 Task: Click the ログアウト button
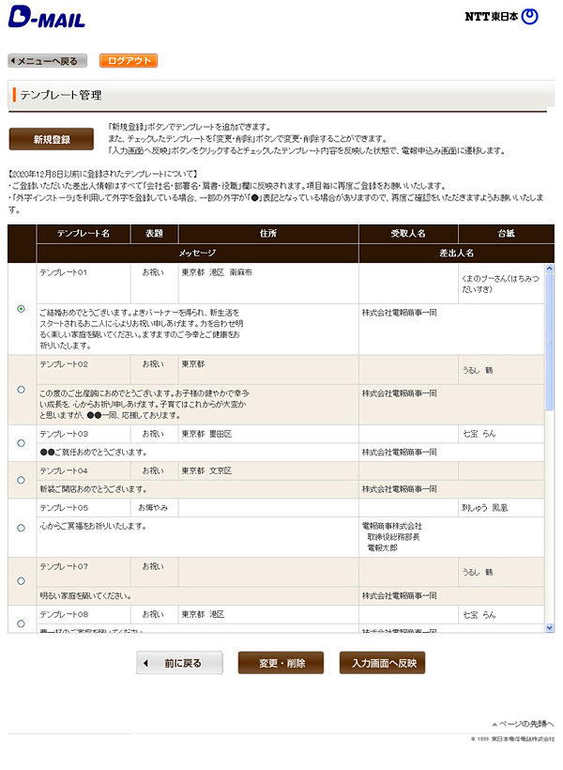pyautogui.click(x=129, y=61)
